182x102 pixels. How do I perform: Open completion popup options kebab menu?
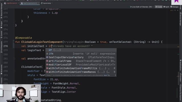[x=115, y=75]
